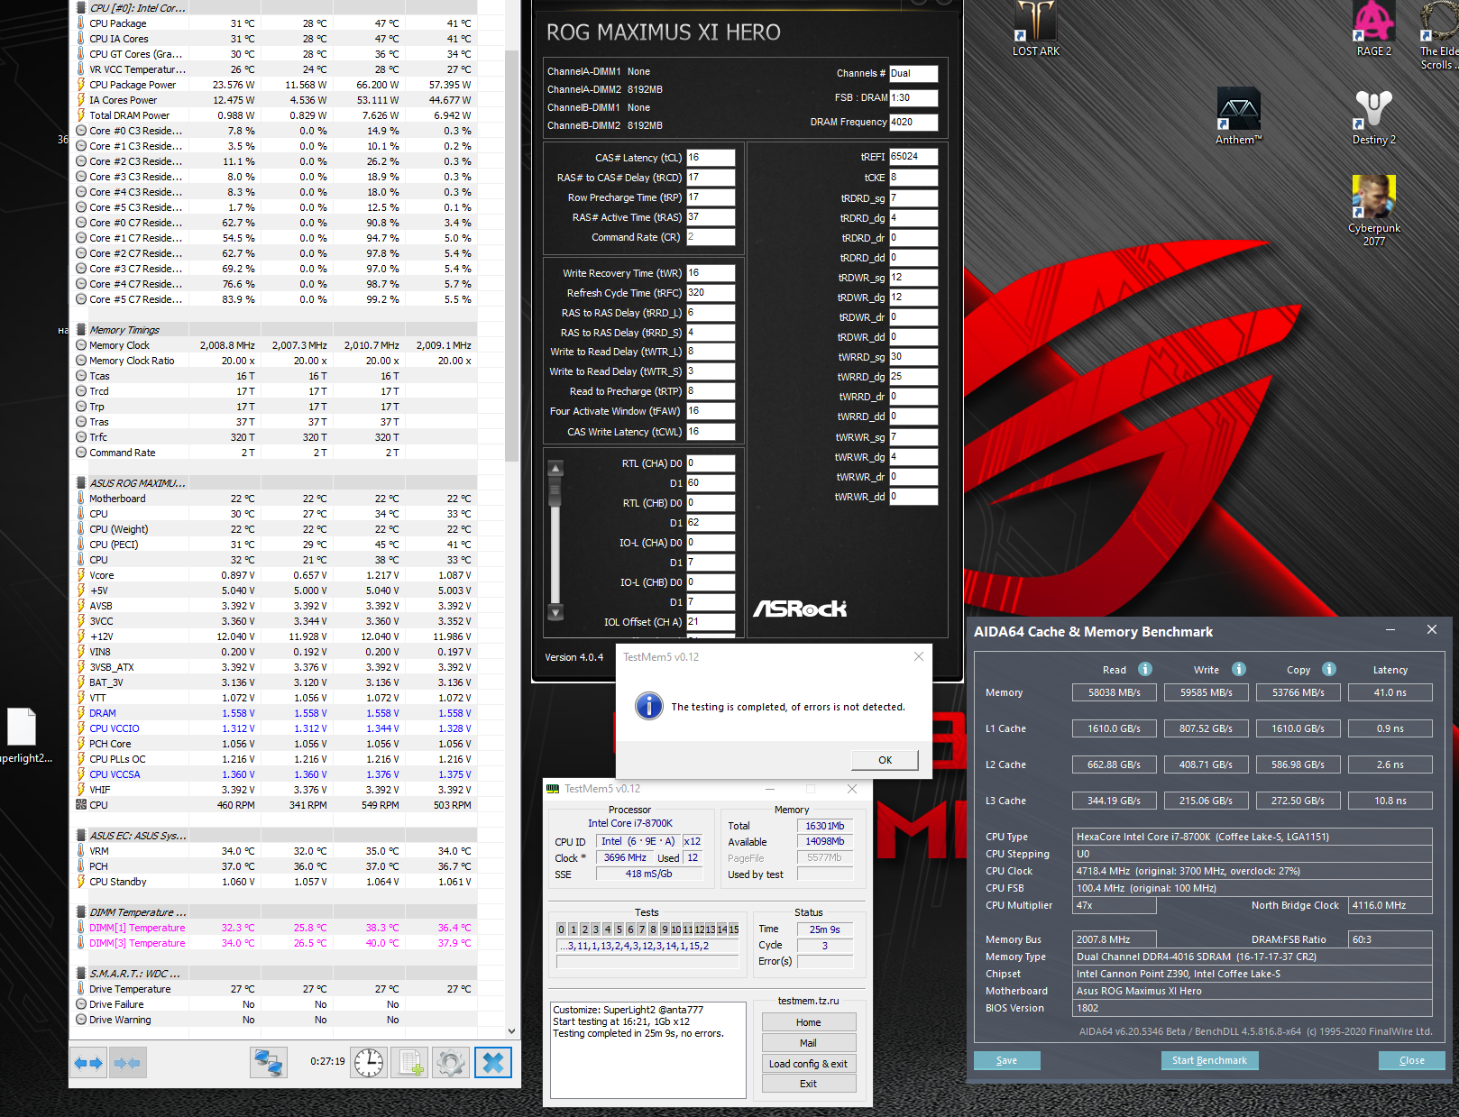Click the CPU fan RPM icon in HWiNFO
This screenshot has width=1459, height=1117.
(x=81, y=805)
